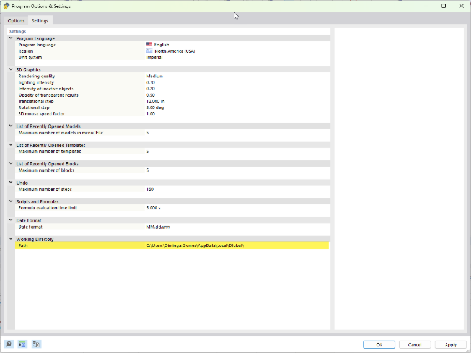Select 'Maximum number of templates' label
The image size is (471, 353).
tap(50, 152)
